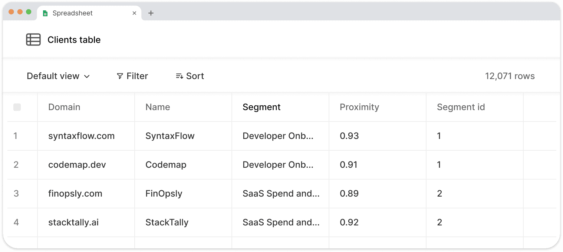Open the Default view dropdown
Viewport: 563px width, 252px height.
(x=58, y=76)
